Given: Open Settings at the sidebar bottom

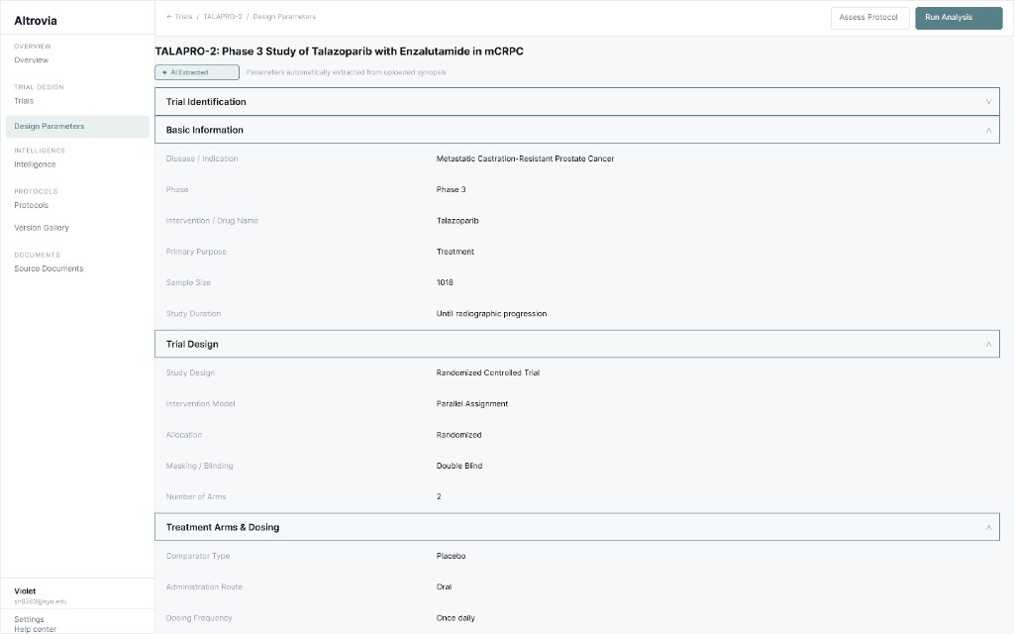Looking at the screenshot, I should tap(27, 617).
